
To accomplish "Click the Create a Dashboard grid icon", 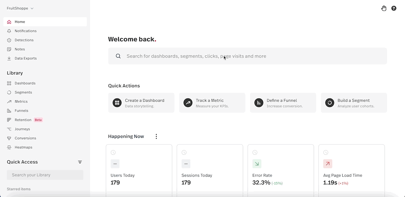I will click(117, 103).
